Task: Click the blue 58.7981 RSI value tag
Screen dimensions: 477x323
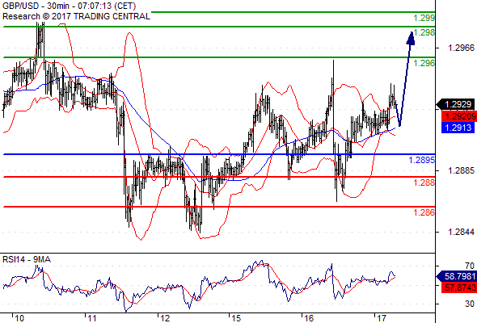Action: pyautogui.click(x=457, y=276)
